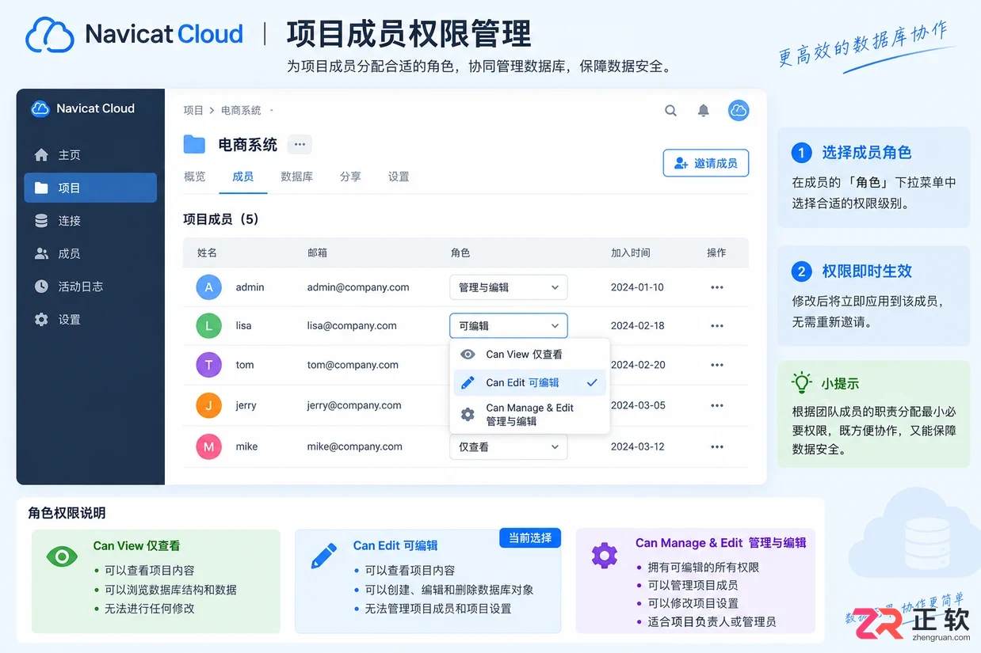Switch to the 概览 tab

click(195, 177)
